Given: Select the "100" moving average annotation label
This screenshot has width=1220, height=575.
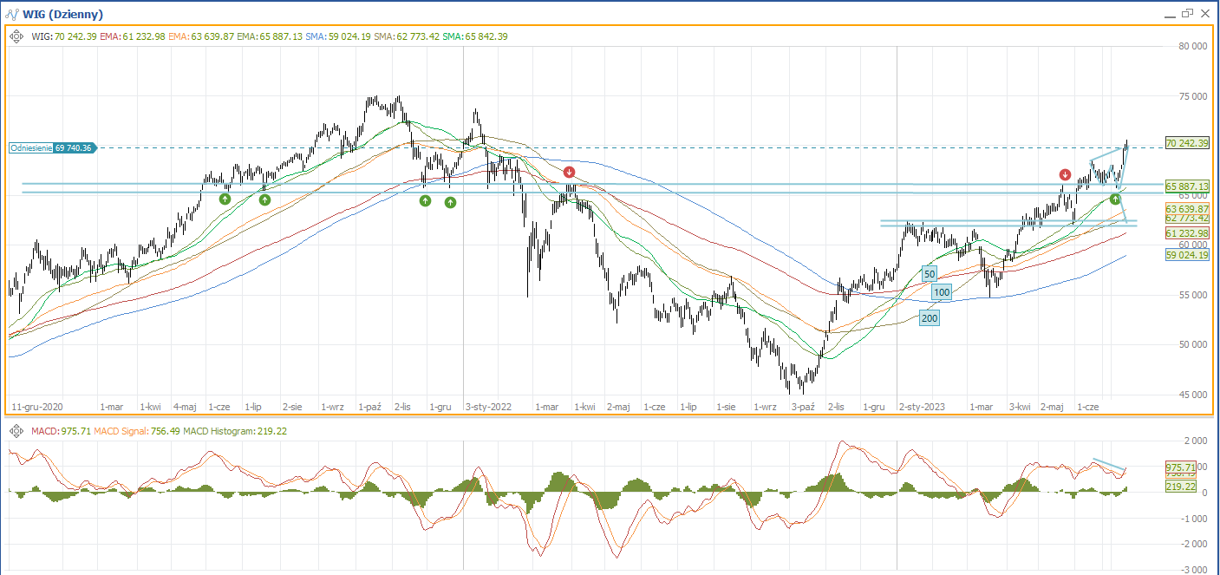Looking at the screenshot, I should pos(941,293).
